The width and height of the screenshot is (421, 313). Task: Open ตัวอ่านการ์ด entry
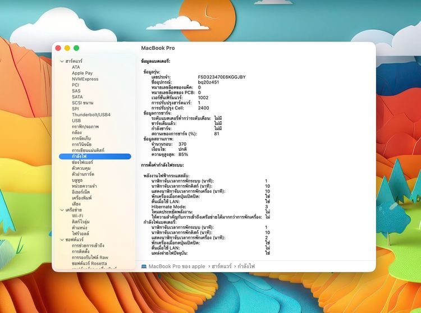(x=83, y=174)
